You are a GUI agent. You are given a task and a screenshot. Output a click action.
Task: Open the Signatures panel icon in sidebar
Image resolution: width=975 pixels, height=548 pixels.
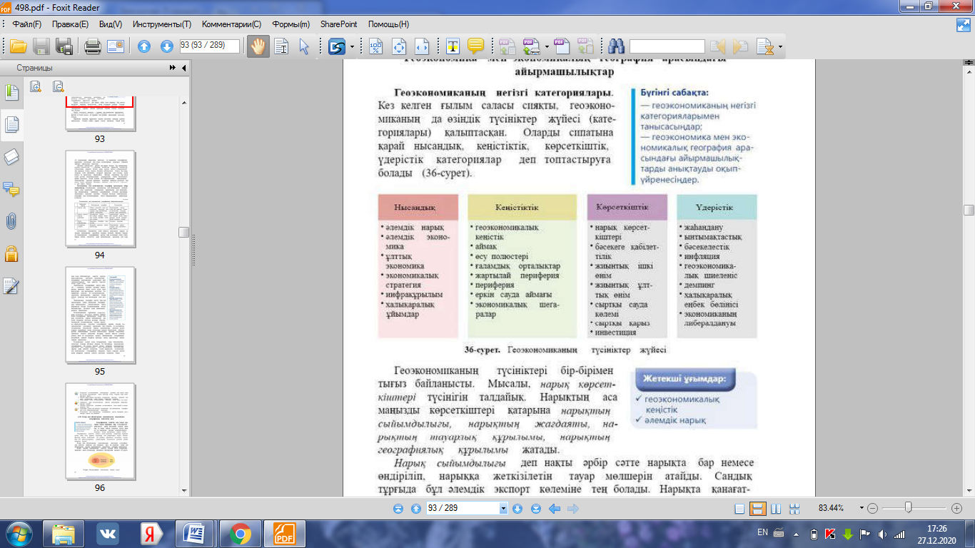click(12, 285)
